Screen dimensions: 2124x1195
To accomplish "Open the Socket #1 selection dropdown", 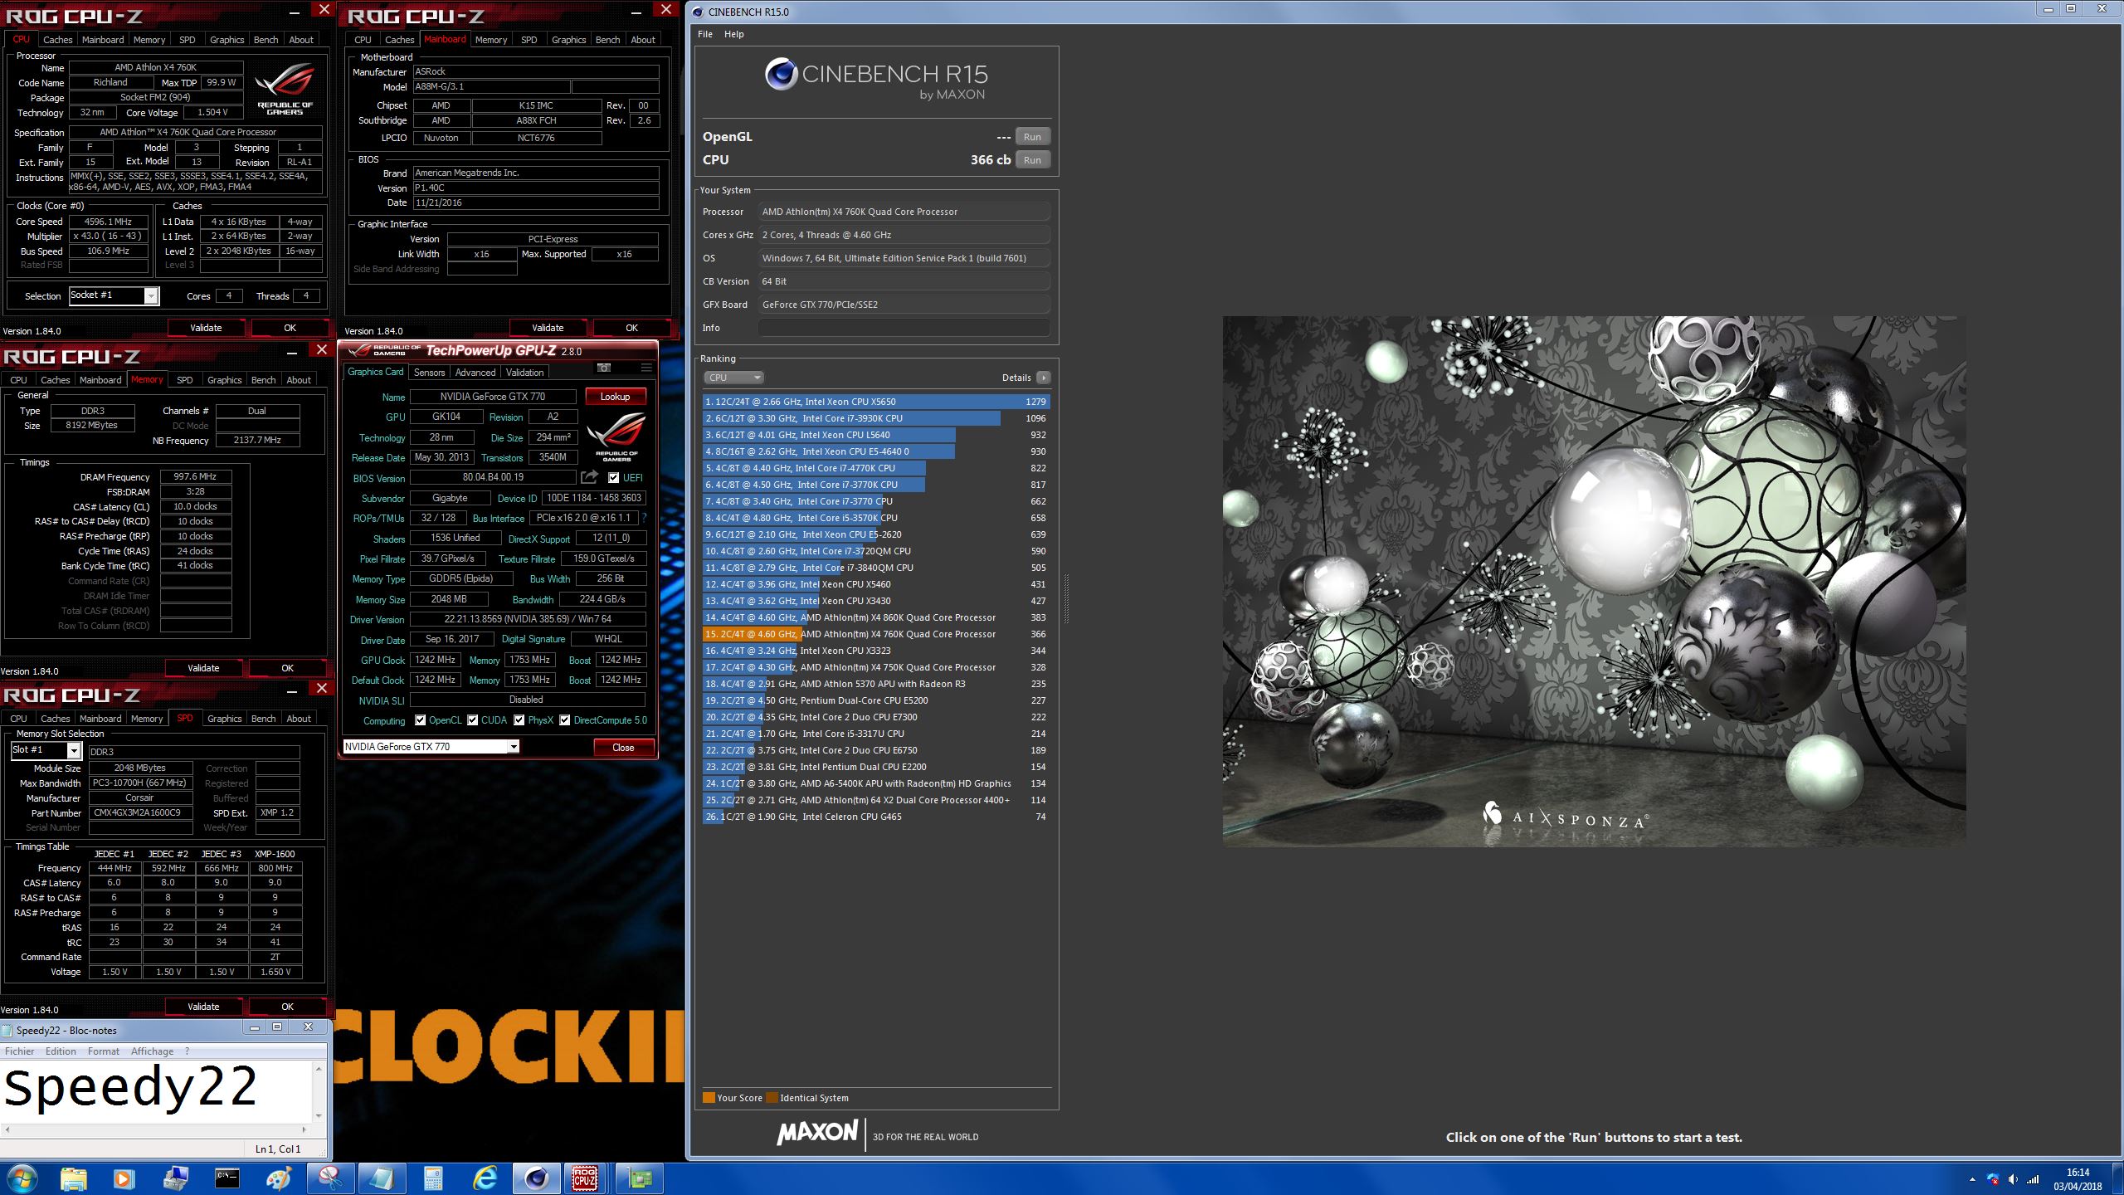I will 114,295.
